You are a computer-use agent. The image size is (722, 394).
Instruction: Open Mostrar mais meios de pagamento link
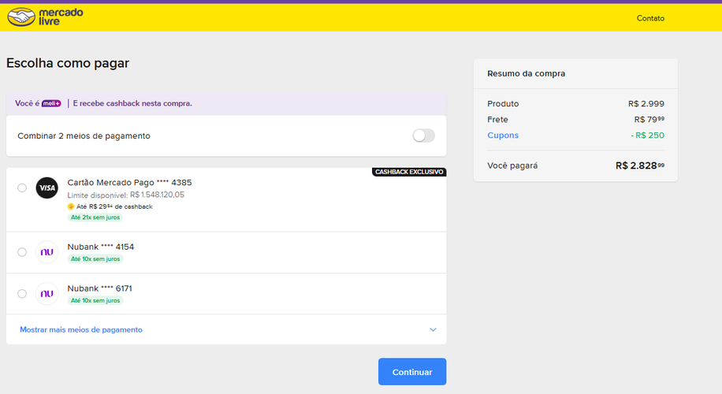(81, 329)
